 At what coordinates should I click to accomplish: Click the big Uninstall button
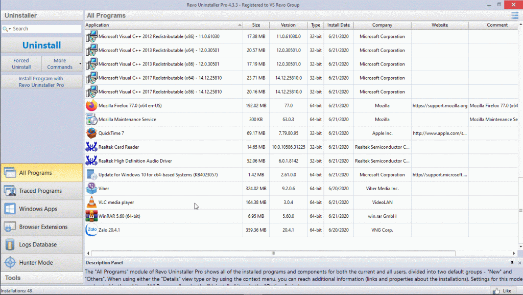tap(42, 45)
